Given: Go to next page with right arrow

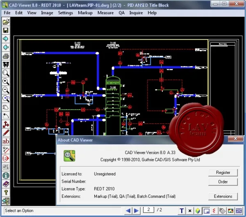Looking at the screenshot, I should 137,211.
